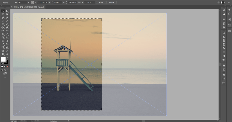The height and width of the screenshot is (122, 232).
Task: Swap fill and stroke colors arrow
Action: [8, 58]
